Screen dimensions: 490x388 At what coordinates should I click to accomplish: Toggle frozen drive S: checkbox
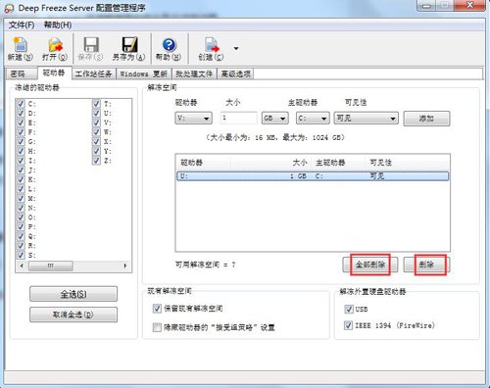click(21, 255)
